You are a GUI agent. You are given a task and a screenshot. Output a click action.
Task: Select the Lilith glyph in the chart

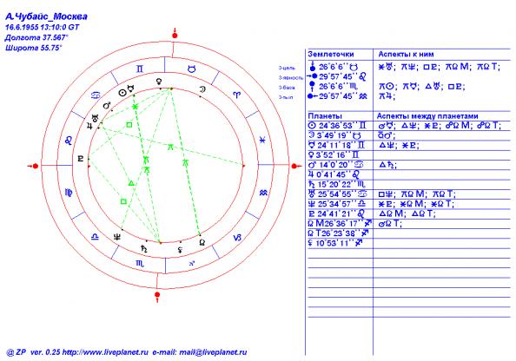(180, 250)
